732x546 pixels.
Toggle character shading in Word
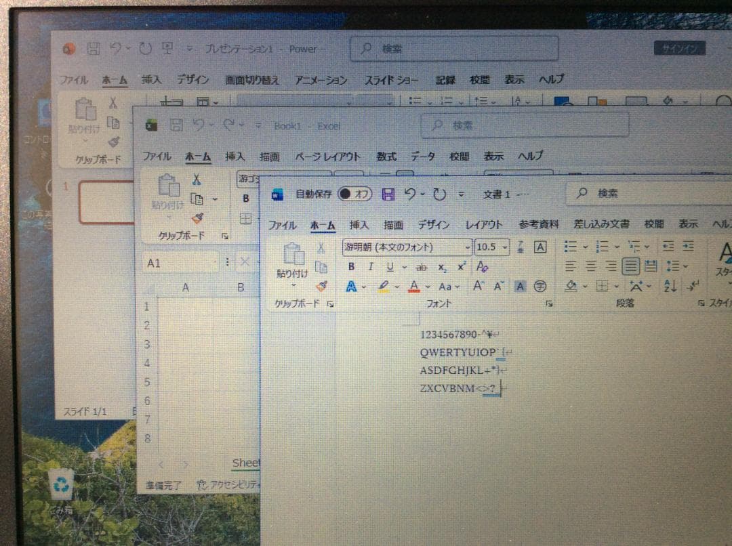pos(520,286)
